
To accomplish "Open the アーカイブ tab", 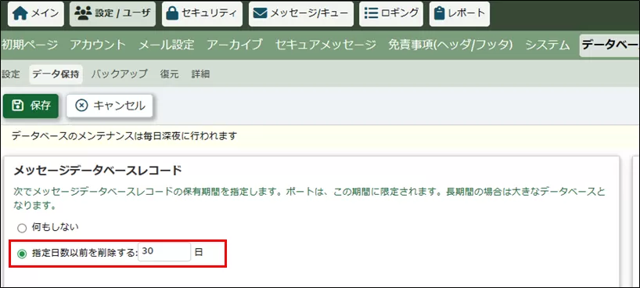I will click(234, 45).
